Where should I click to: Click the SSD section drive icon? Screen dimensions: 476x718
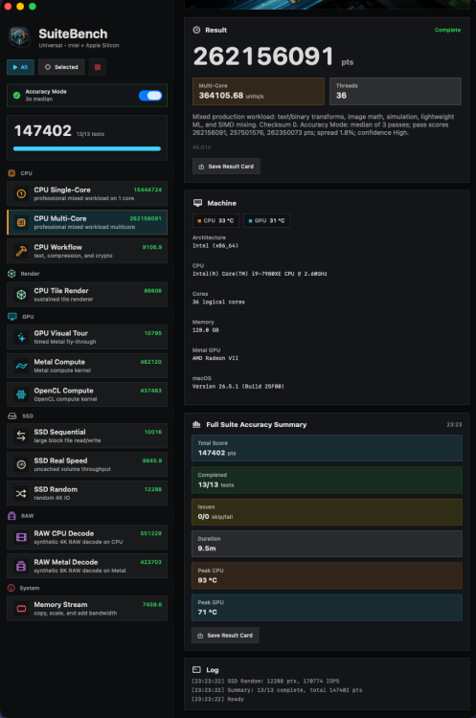click(x=12, y=415)
